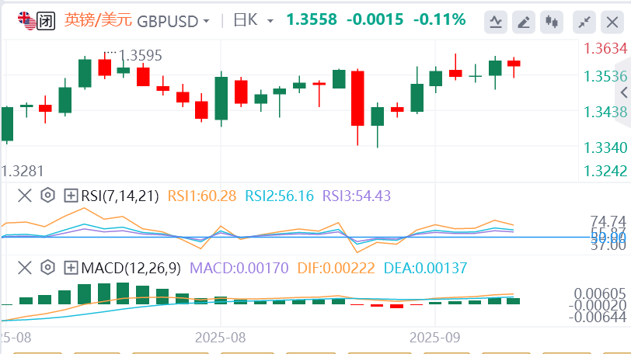Click the 2025-09 date axis marker
Viewport: 631px width, 354px height.
[436, 338]
